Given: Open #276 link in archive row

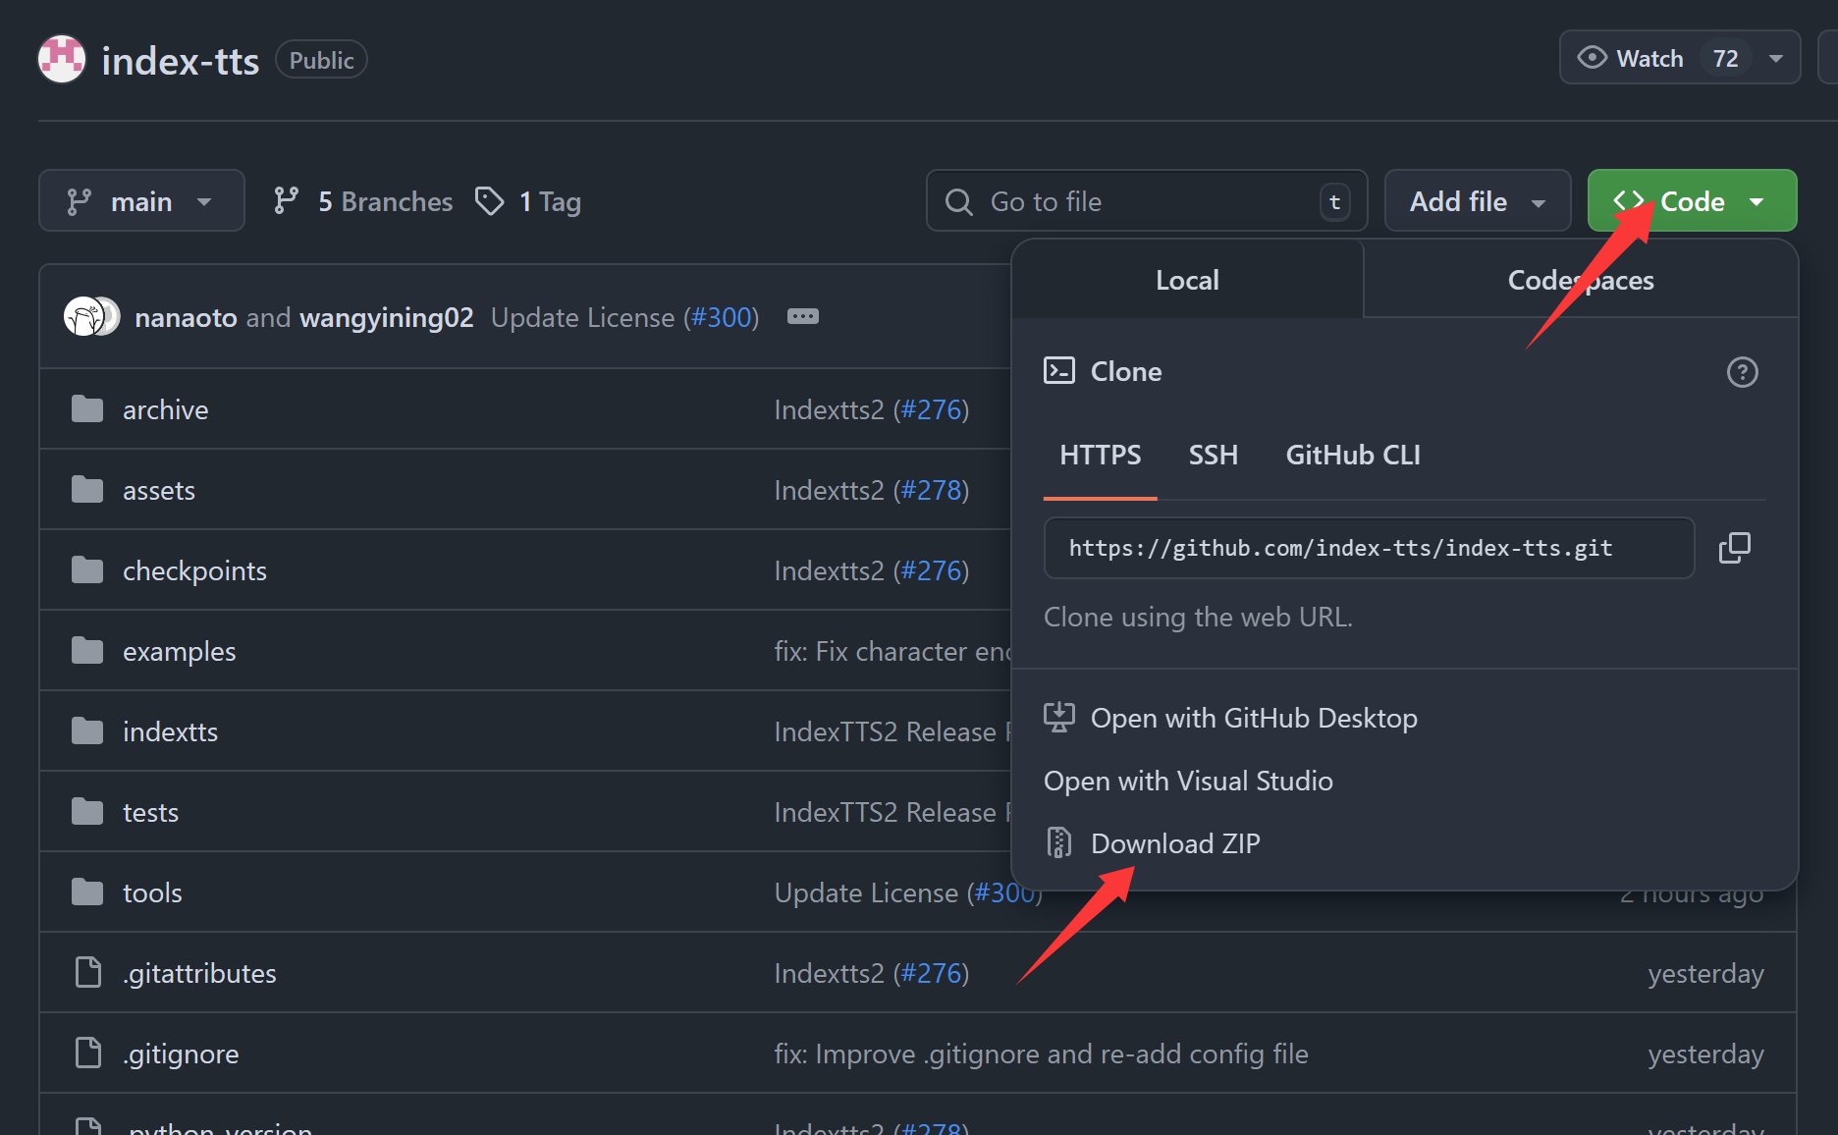Looking at the screenshot, I should tap(932, 409).
